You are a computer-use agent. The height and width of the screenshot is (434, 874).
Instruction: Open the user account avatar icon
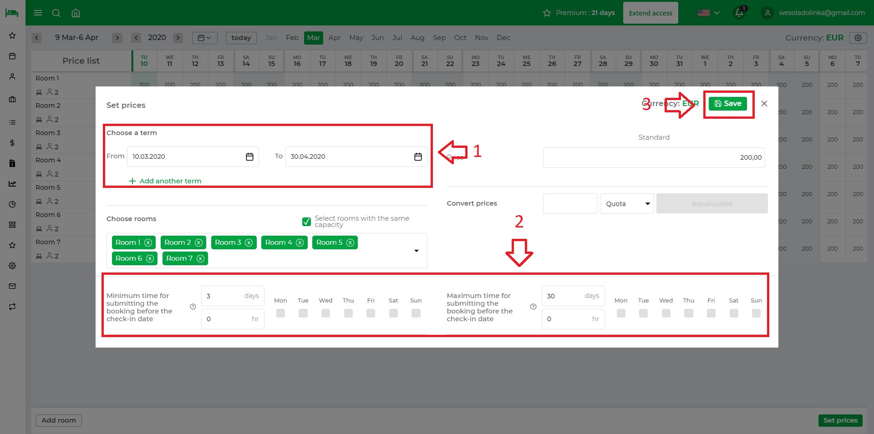tap(767, 13)
